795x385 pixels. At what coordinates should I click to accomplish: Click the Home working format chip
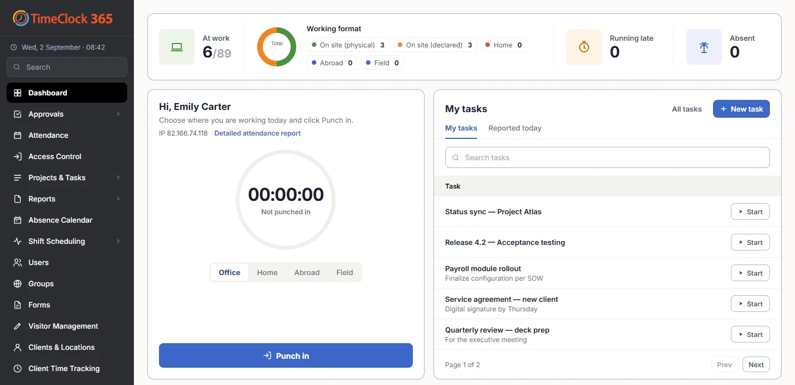[503, 45]
